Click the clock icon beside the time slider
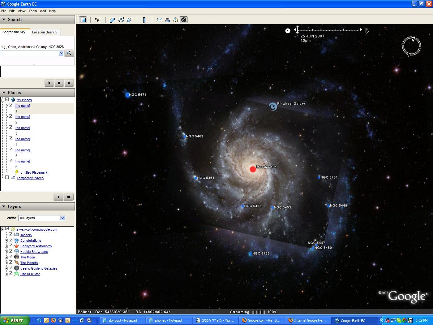Screen dimensions: 433x325 pos(288,31)
